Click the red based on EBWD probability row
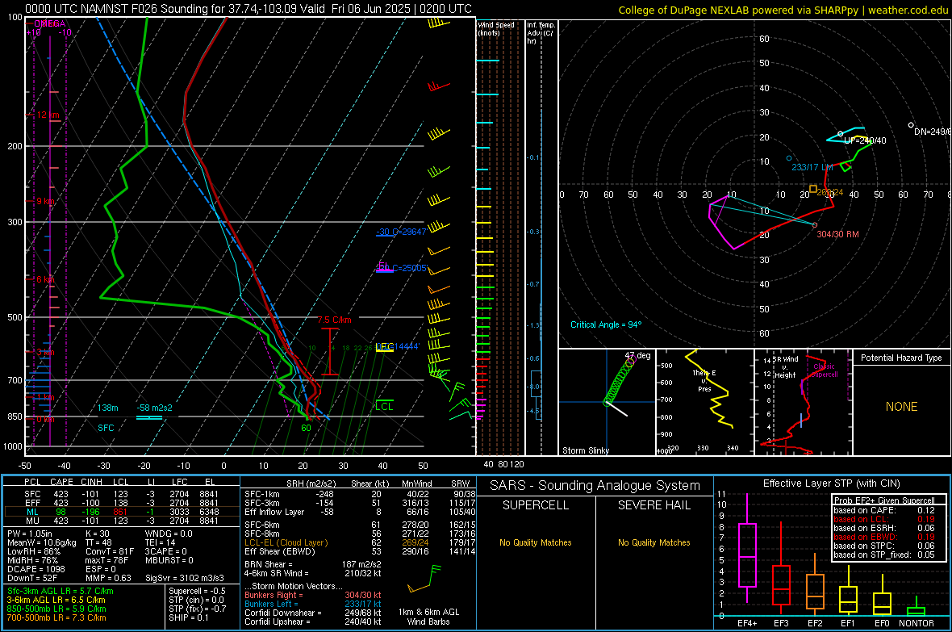952x632 pixels. pos(884,537)
